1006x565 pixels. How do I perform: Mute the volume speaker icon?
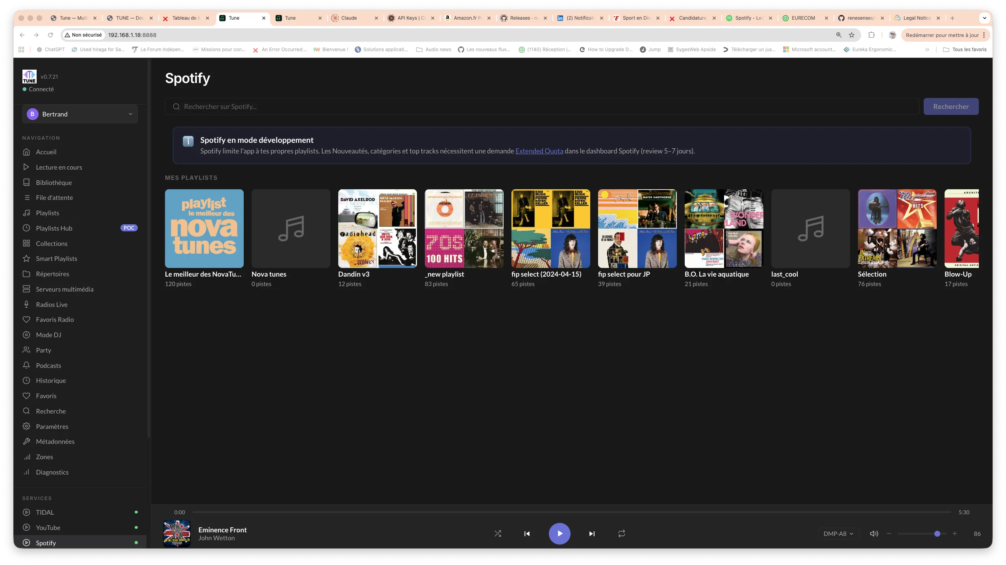pyautogui.click(x=874, y=534)
